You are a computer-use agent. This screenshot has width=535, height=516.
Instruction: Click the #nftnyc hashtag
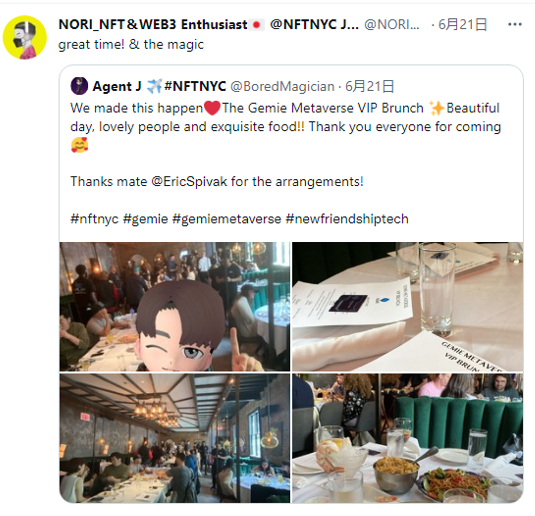[95, 219]
